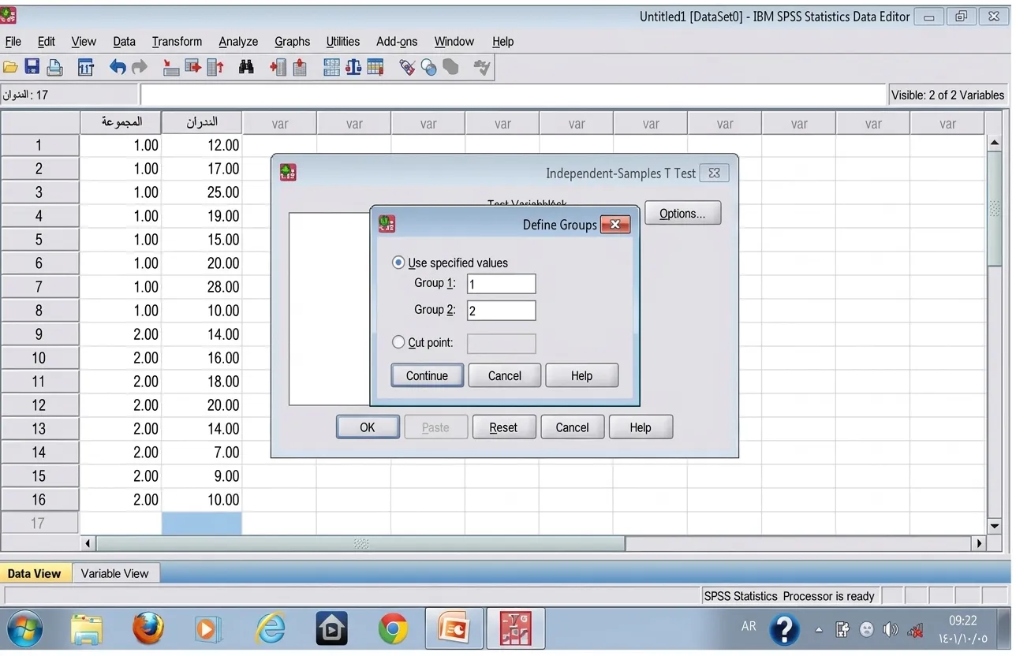Screen dimensions: 1016x656
Task: Open Firefox from the taskbar
Action: coord(148,629)
